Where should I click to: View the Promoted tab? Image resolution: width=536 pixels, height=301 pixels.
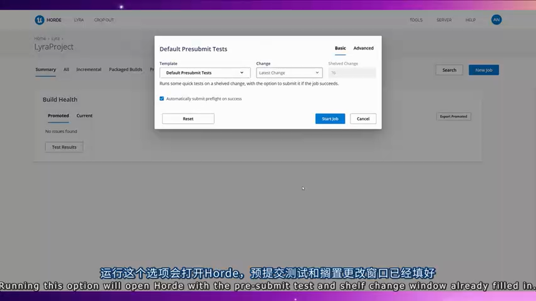(x=58, y=115)
